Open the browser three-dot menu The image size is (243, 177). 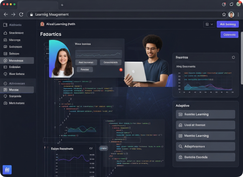(238, 14)
